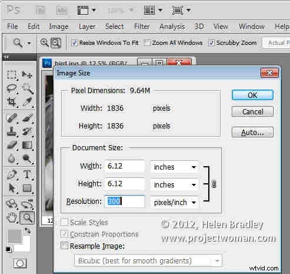Select the Hand tool
This screenshot has height=274, width=290.
click(12, 217)
